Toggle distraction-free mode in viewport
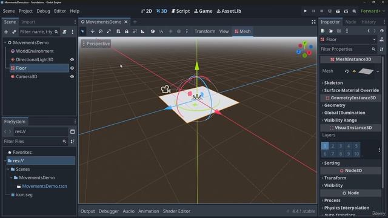388x218 pixels. [313, 22]
